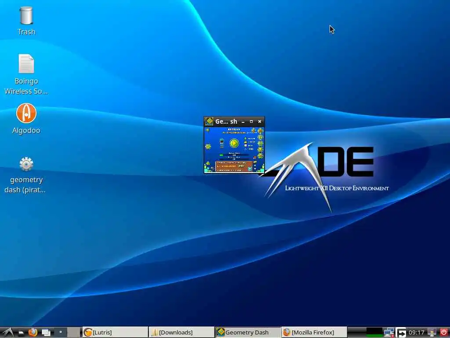450x338 pixels.
Task: Click the left-side round button in Geometry Dash
Action: 208,147
